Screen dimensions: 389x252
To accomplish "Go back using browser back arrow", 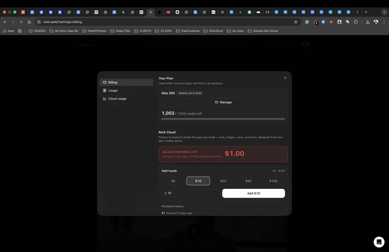I will coord(5,22).
